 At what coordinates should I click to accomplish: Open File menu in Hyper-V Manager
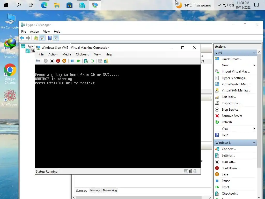pyautogui.click(x=24, y=32)
